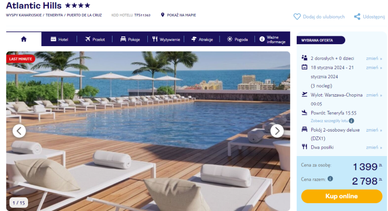Click the heart icon to add to favorites
Image resolution: width=388 pixels, height=211 pixels.
tap(297, 17)
